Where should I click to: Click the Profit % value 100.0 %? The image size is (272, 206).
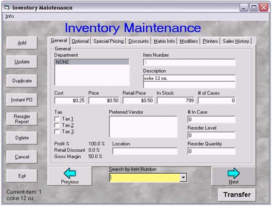tap(96, 144)
